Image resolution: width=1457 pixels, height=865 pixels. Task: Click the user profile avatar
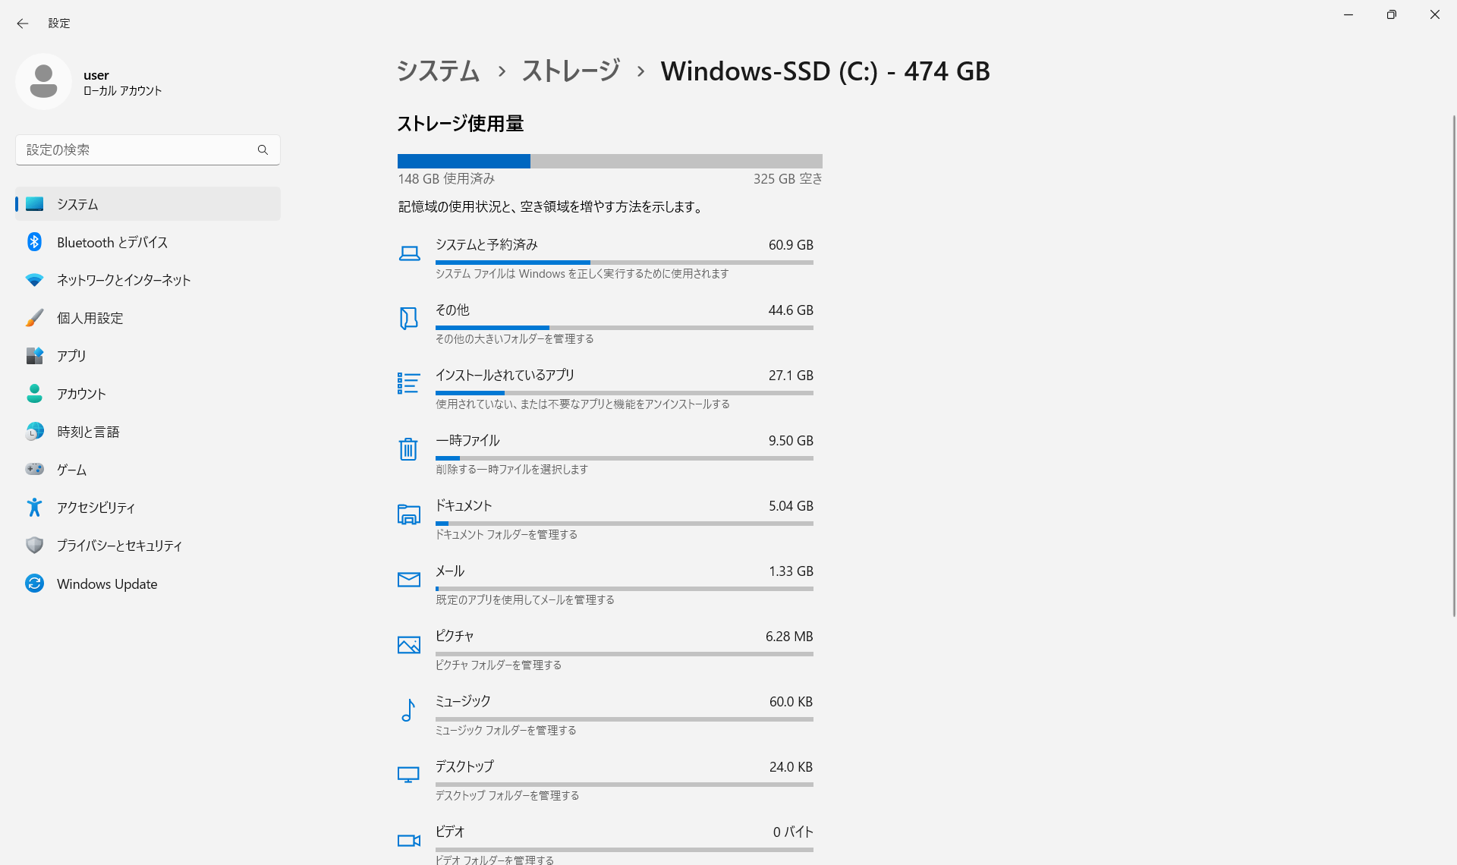pyautogui.click(x=43, y=81)
